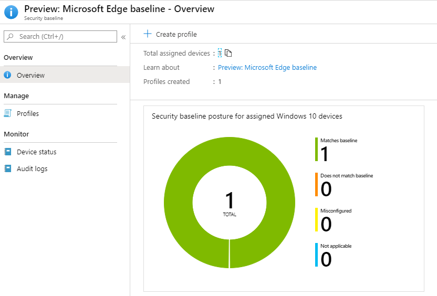Click the Overview section heading
437x296 pixels.
tap(18, 57)
